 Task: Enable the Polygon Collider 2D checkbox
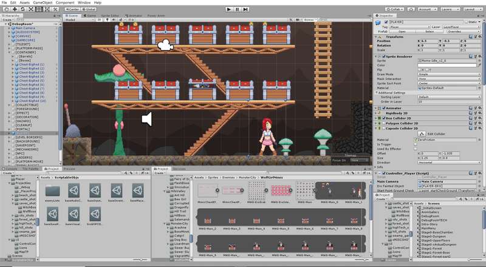tap(384, 123)
